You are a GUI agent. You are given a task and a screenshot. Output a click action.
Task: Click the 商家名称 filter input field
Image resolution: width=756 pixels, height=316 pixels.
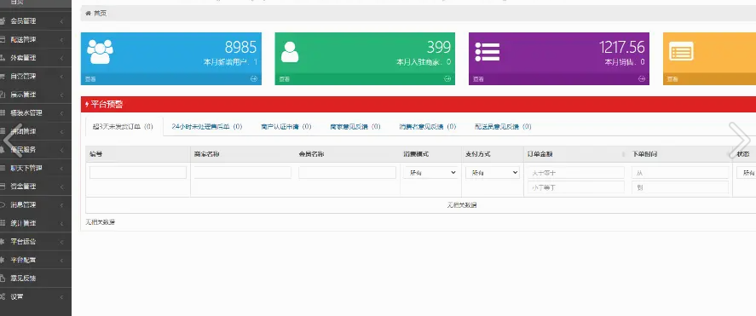pyautogui.click(x=243, y=172)
